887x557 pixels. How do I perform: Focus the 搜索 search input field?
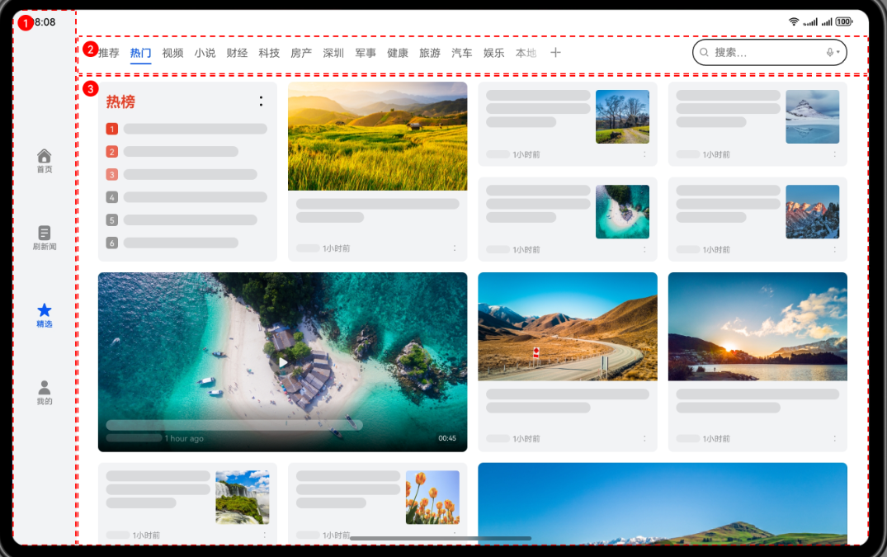pyautogui.click(x=769, y=53)
